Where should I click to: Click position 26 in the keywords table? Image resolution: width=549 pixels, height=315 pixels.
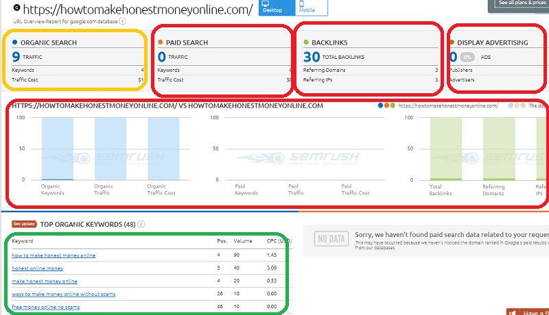click(x=220, y=294)
